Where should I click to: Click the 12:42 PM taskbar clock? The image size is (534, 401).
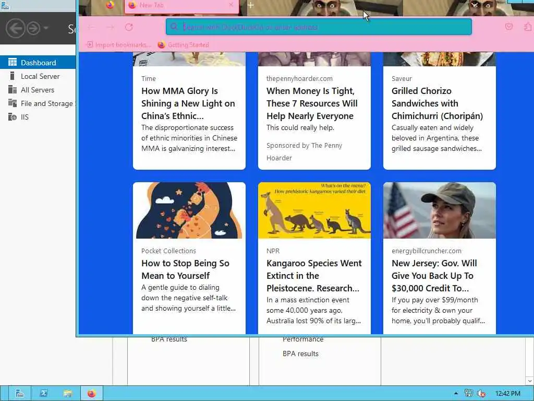(x=508, y=394)
